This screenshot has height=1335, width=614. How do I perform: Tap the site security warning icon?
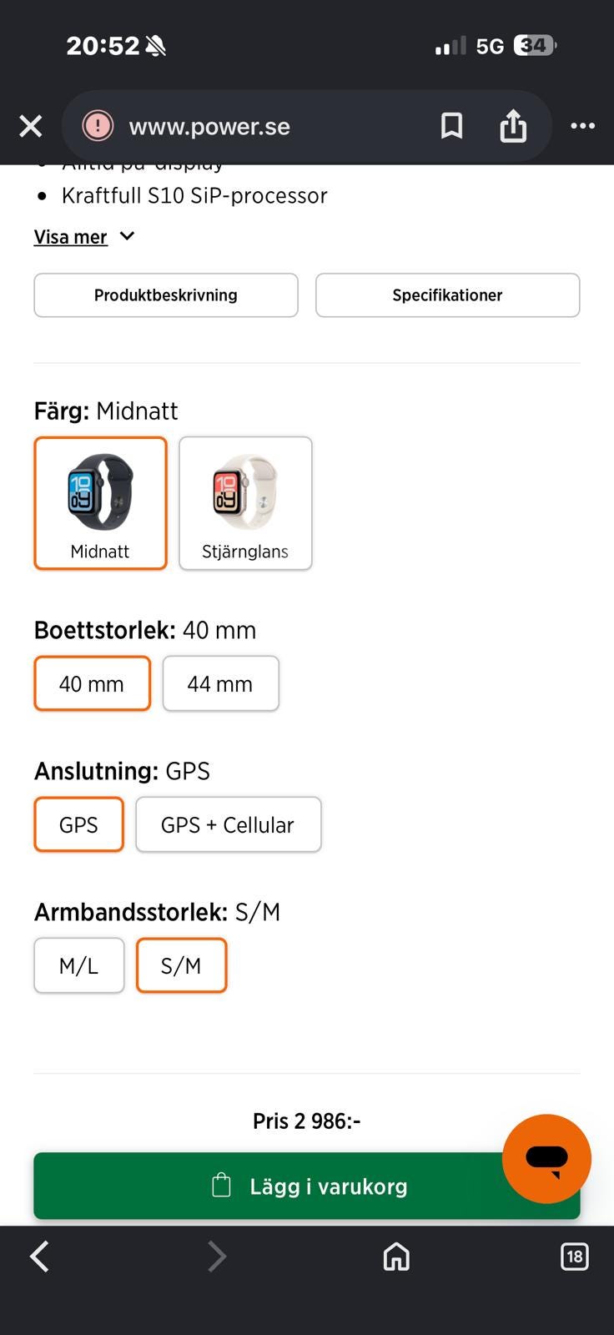98,126
